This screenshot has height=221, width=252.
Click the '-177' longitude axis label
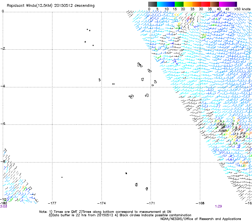(52, 203)
